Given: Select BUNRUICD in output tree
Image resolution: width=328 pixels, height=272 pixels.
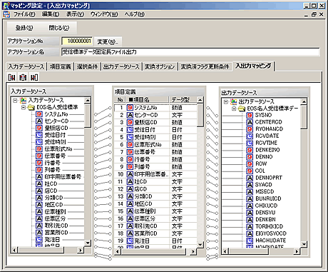Looking at the screenshot, I should point(268,198).
